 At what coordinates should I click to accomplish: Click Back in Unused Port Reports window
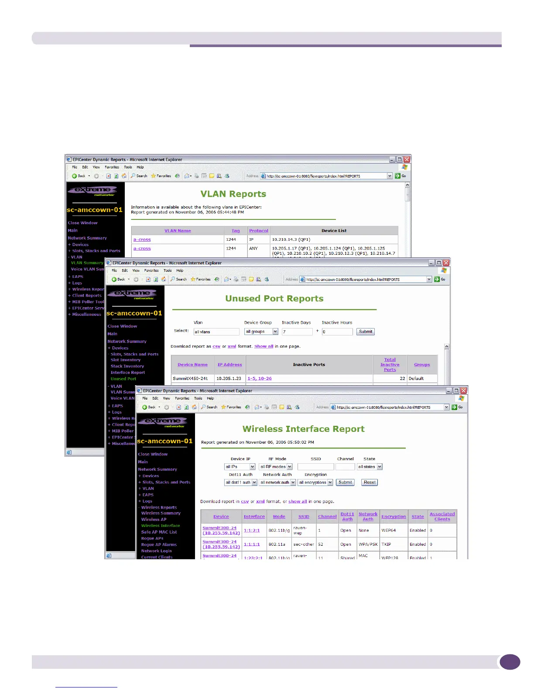tap(118, 279)
